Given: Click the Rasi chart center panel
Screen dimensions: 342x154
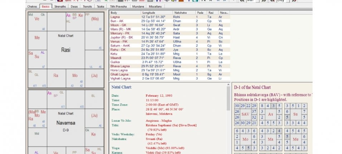Looking at the screenshot, I should pyautogui.click(x=66, y=50).
